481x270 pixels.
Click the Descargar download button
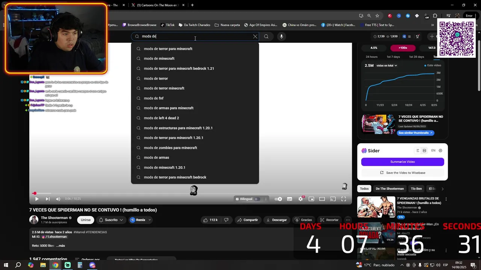click(276, 220)
